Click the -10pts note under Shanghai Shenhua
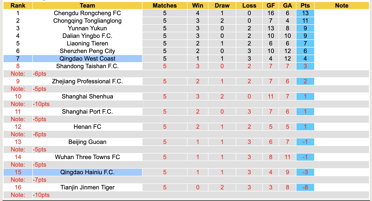This screenshot has height=201, width=372. tap(41, 104)
